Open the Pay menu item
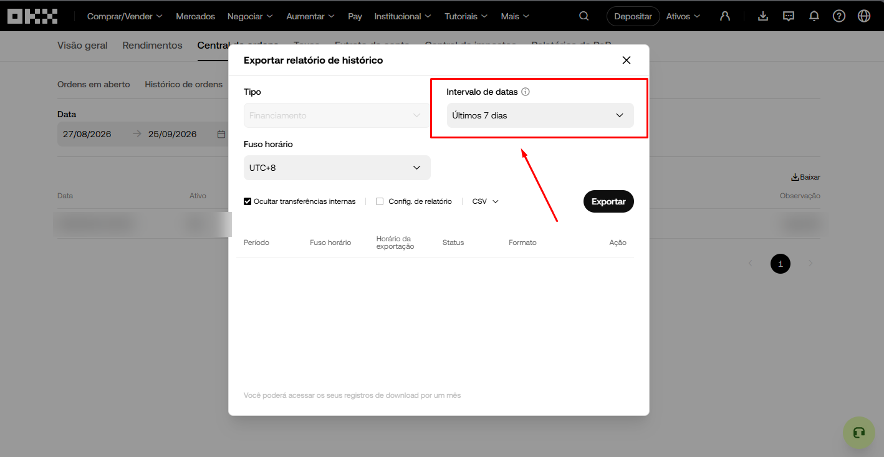The image size is (884, 457). pyautogui.click(x=355, y=16)
